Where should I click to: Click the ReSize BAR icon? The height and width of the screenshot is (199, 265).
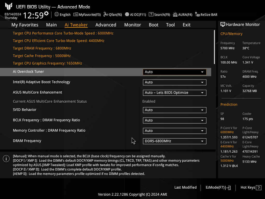[x=197, y=15]
